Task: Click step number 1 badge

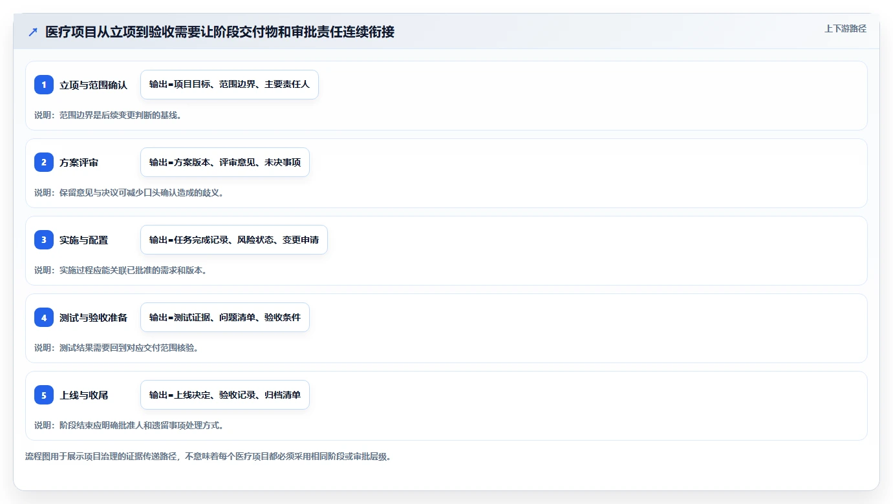Action: [x=44, y=85]
